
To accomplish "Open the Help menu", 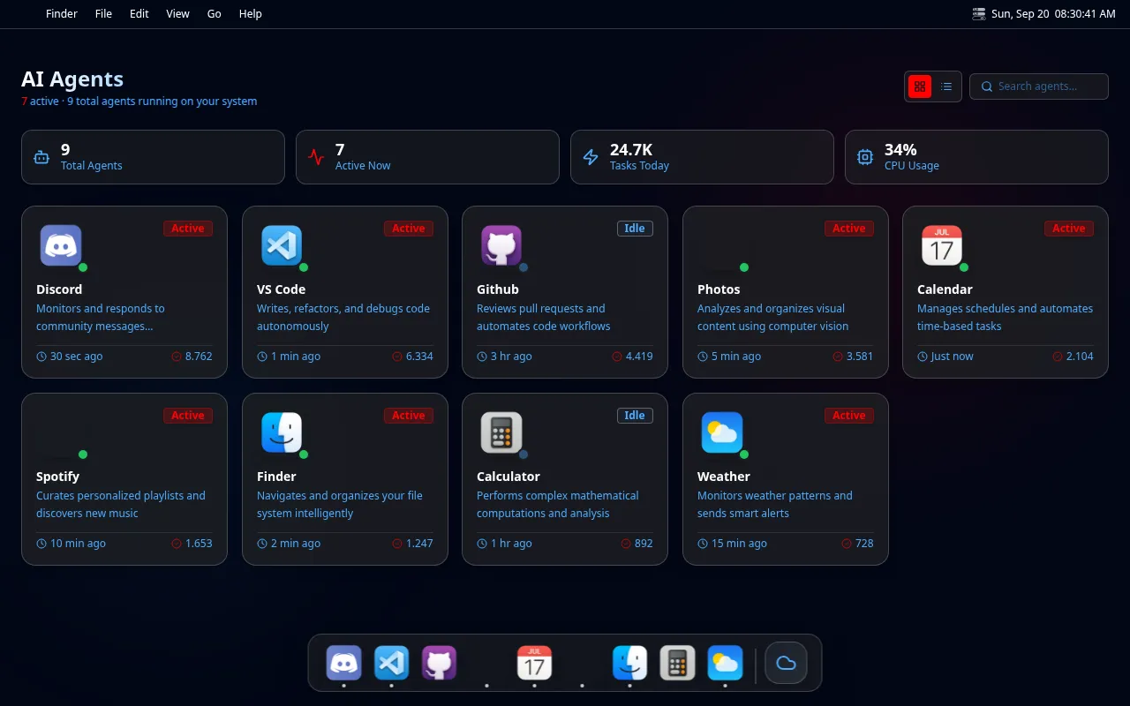I will [x=251, y=14].
